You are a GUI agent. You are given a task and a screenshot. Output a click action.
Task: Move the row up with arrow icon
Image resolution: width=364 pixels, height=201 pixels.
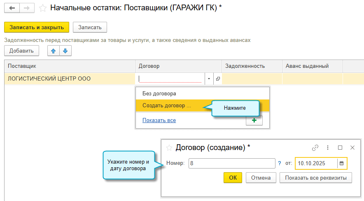tap(53, 51)
